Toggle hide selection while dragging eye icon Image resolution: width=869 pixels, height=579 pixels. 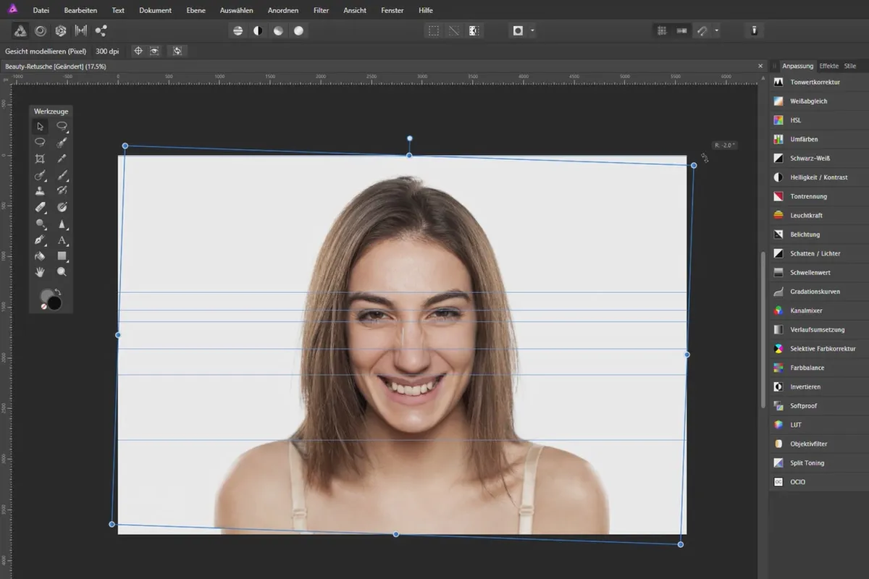(154, 51)
